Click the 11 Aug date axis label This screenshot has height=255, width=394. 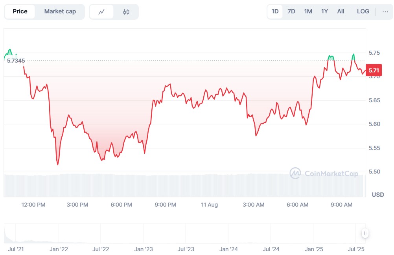coord(209,205)
